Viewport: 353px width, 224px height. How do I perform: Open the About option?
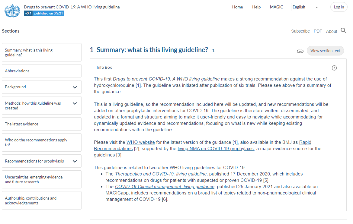pos(331,31)
